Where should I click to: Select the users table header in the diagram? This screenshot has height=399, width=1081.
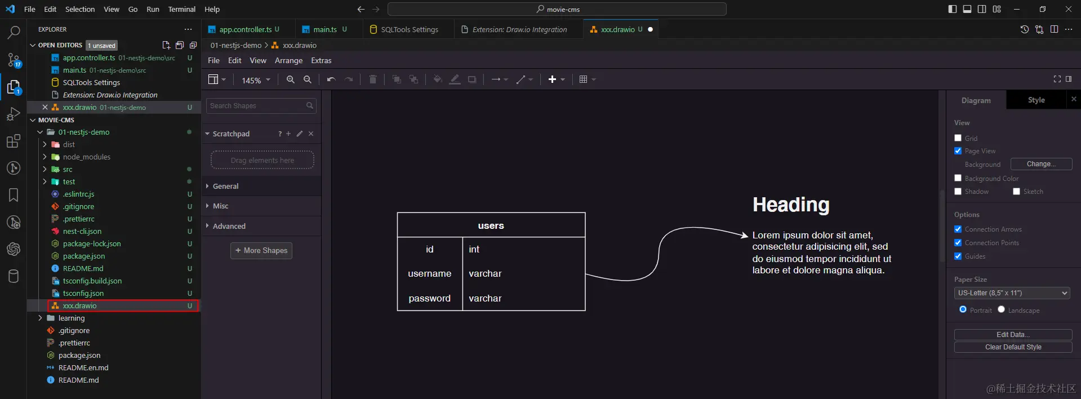click(491, 225)
